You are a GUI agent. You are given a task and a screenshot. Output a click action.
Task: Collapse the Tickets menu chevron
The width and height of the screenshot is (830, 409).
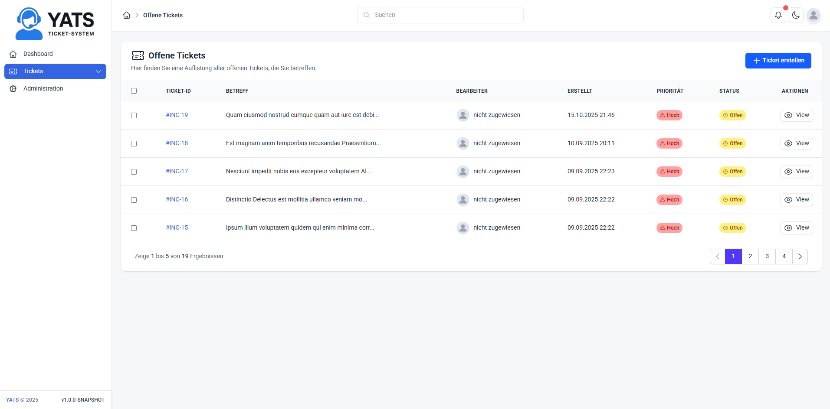(x=98, y=71)
